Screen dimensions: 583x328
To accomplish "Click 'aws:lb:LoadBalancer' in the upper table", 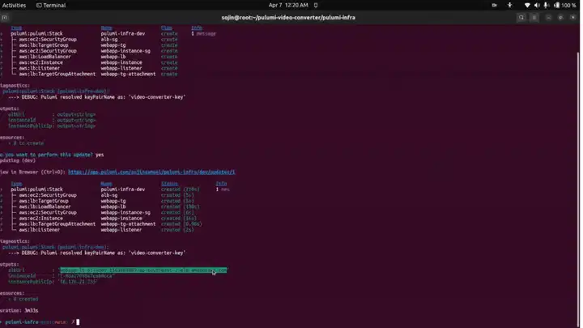I will (45, 57).
